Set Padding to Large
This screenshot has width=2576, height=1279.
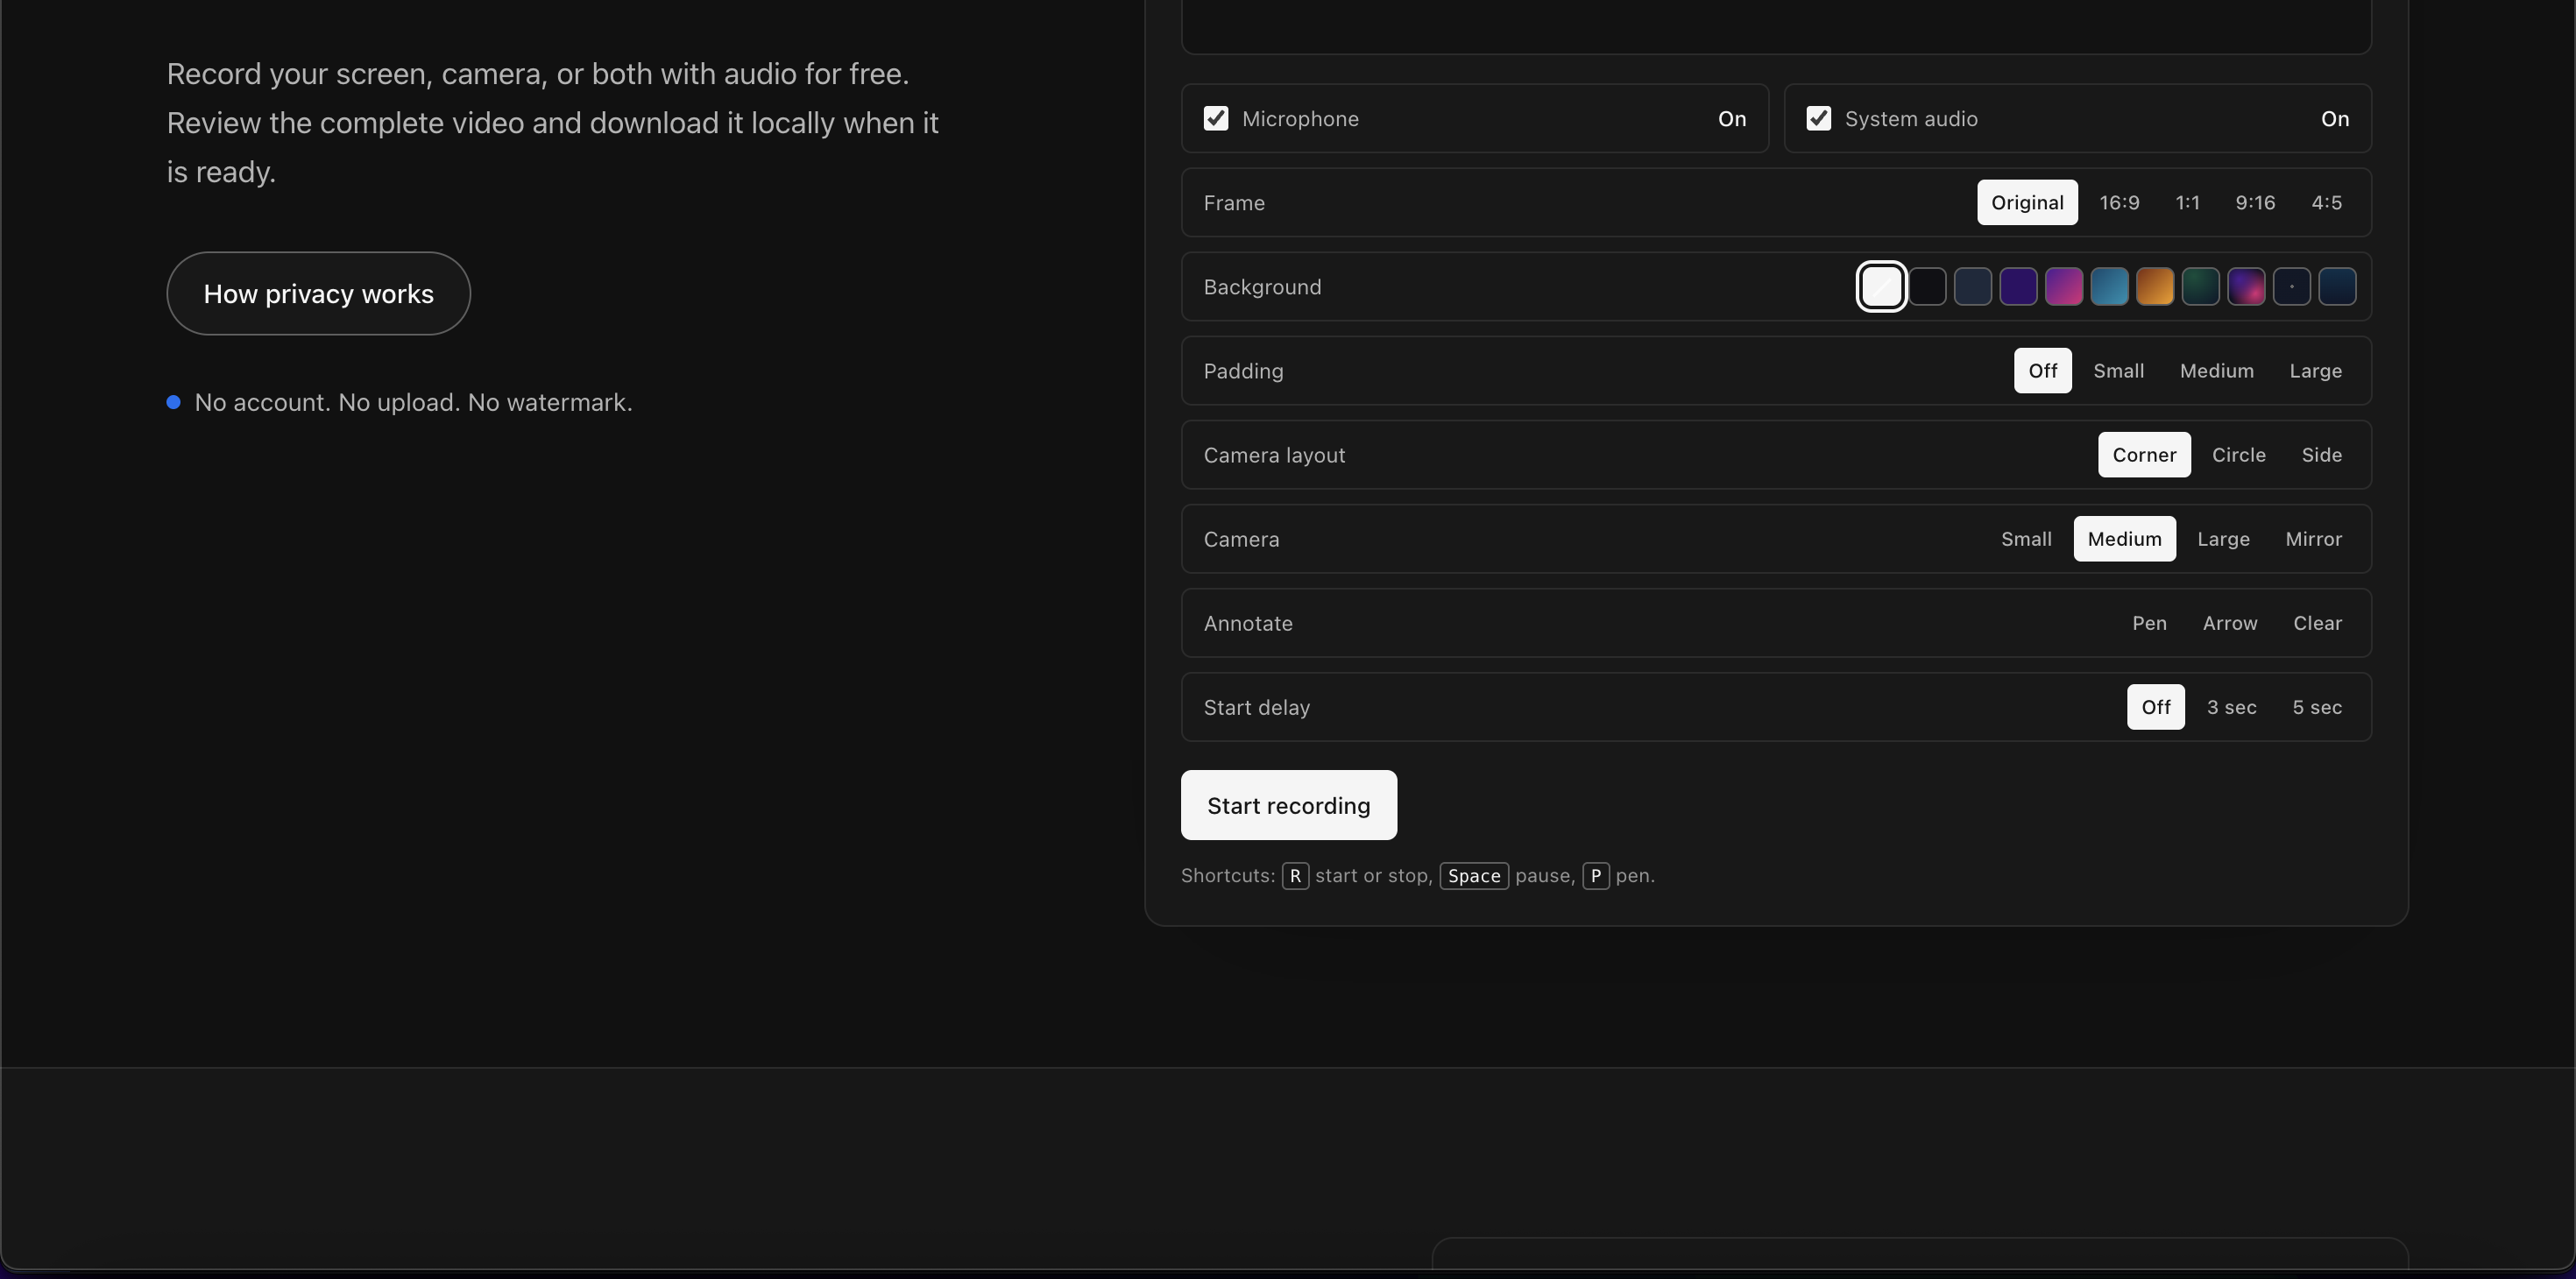point(2315,371)
